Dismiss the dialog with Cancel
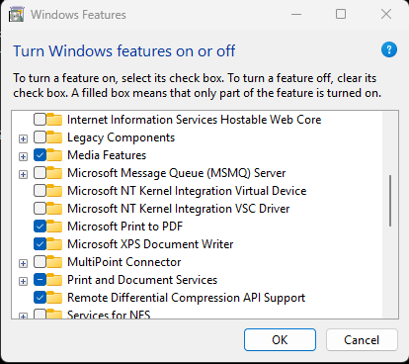Image resolution: width=409 pixels, height=364 pixels. click(x=362, y=339)
